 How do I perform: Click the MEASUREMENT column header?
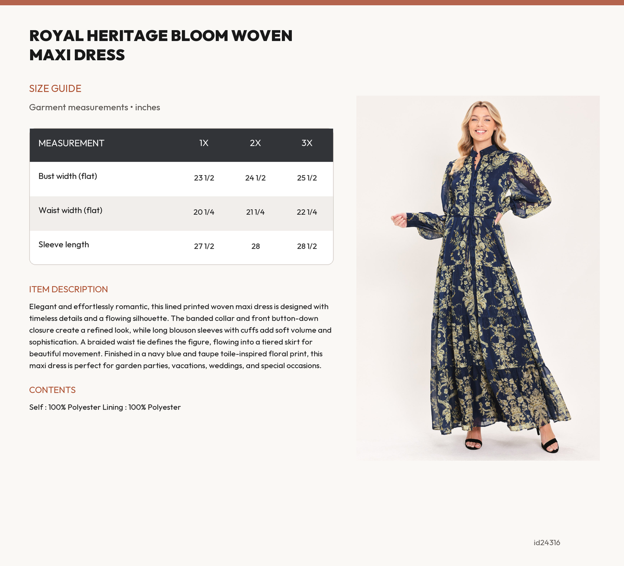(x=71, y=143)
